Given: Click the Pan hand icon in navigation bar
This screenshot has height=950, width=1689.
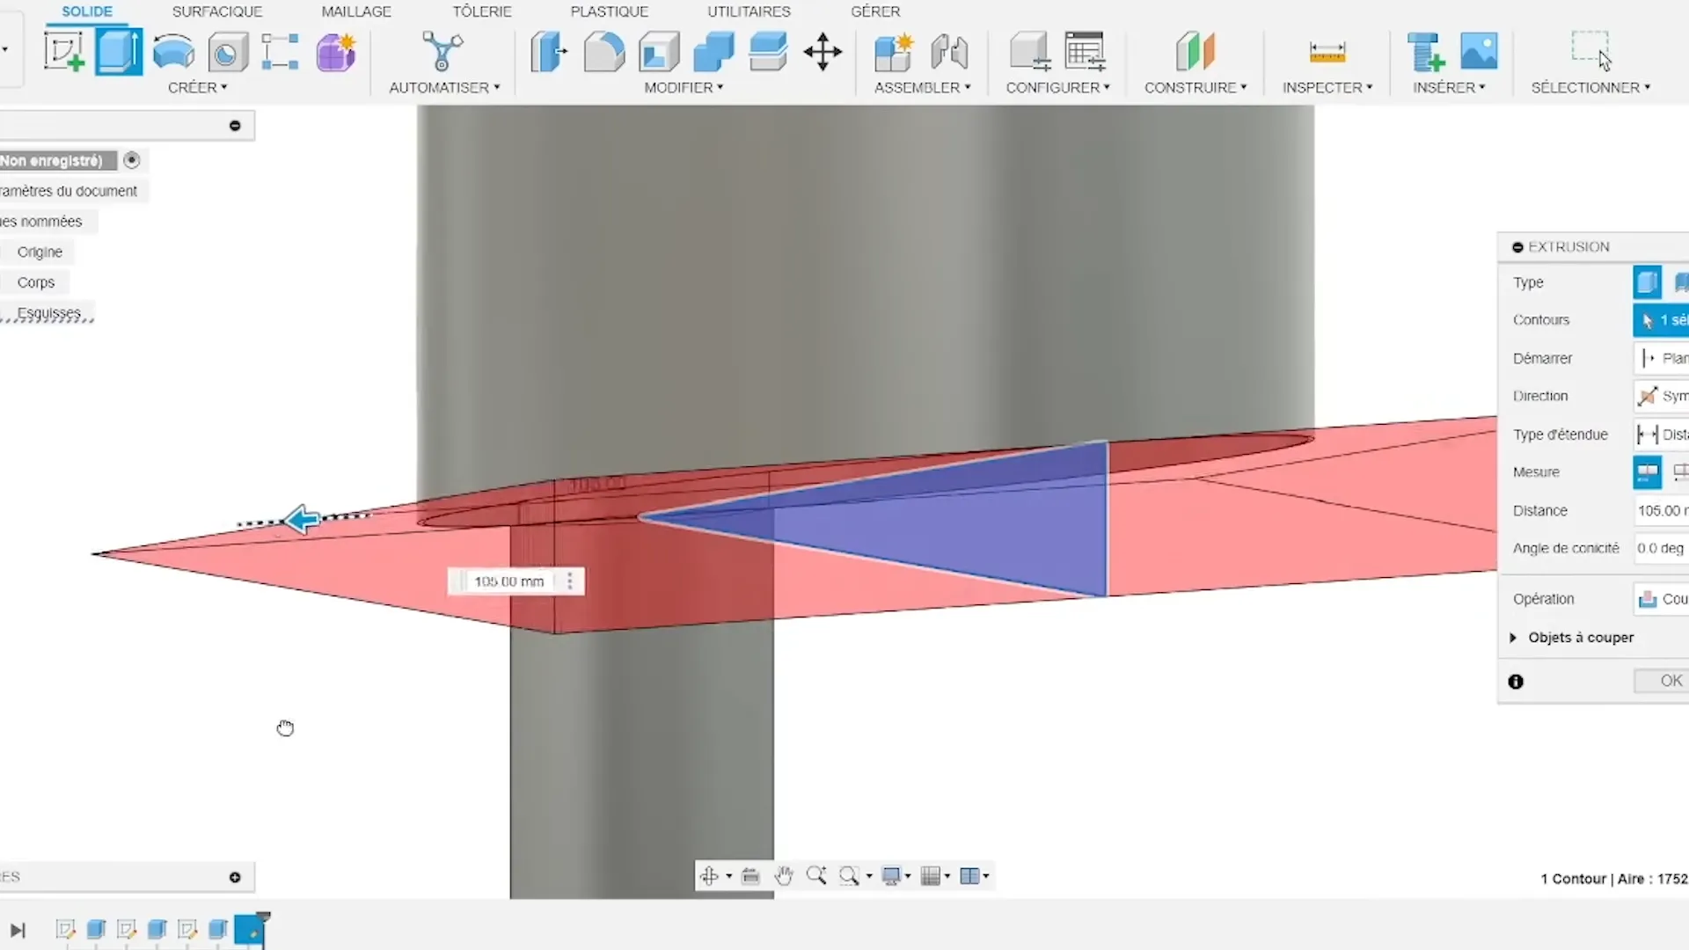Looking at the screenshot, I should click(783, 876).
